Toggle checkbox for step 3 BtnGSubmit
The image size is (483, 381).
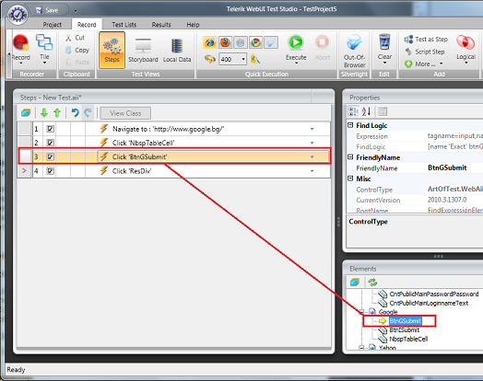click(50, 156)
